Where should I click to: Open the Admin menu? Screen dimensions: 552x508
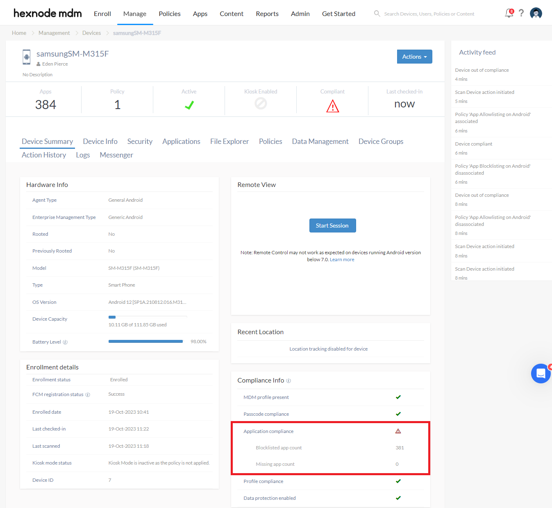click(300, 14)
